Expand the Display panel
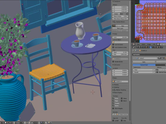This screenshot has height=124, width=166. (113, 85)
